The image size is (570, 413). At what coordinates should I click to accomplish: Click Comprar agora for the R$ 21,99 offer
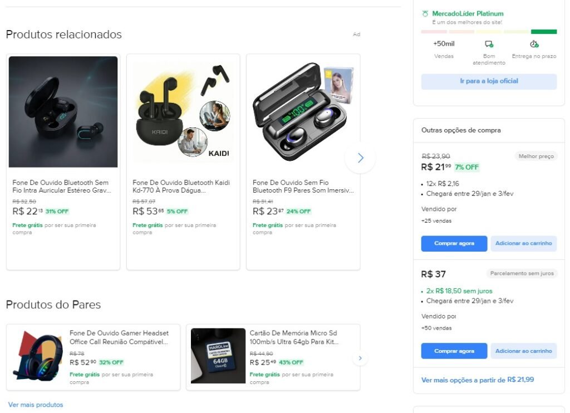tap(454, 243)
